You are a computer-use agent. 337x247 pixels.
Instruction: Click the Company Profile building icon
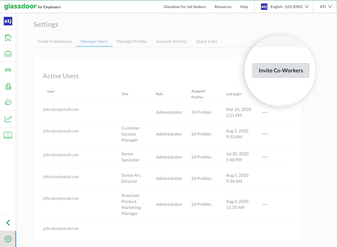click(8, 86)
